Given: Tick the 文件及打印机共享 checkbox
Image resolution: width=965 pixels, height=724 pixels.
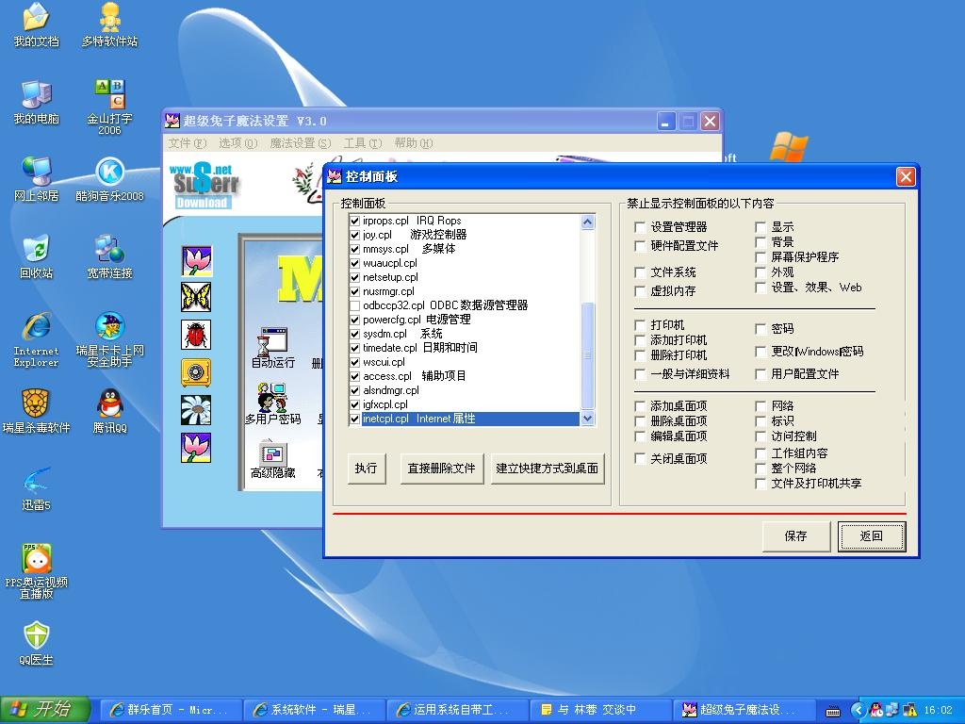Looking at the screenshot, I should click(x=761, y=484).
